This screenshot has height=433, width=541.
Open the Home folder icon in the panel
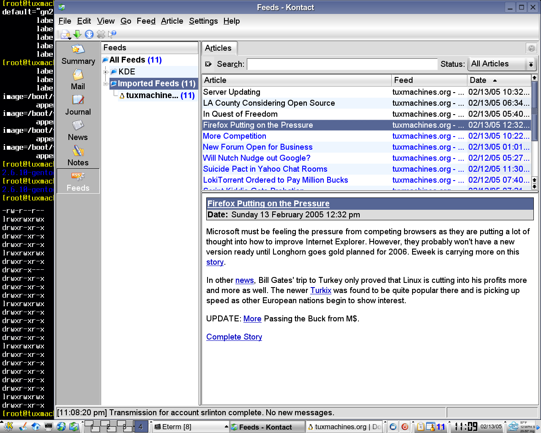(x=36, y=426)
